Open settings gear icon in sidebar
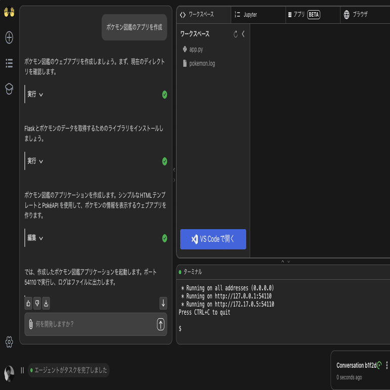Screen dimensions: 390x390 [9, 342]
